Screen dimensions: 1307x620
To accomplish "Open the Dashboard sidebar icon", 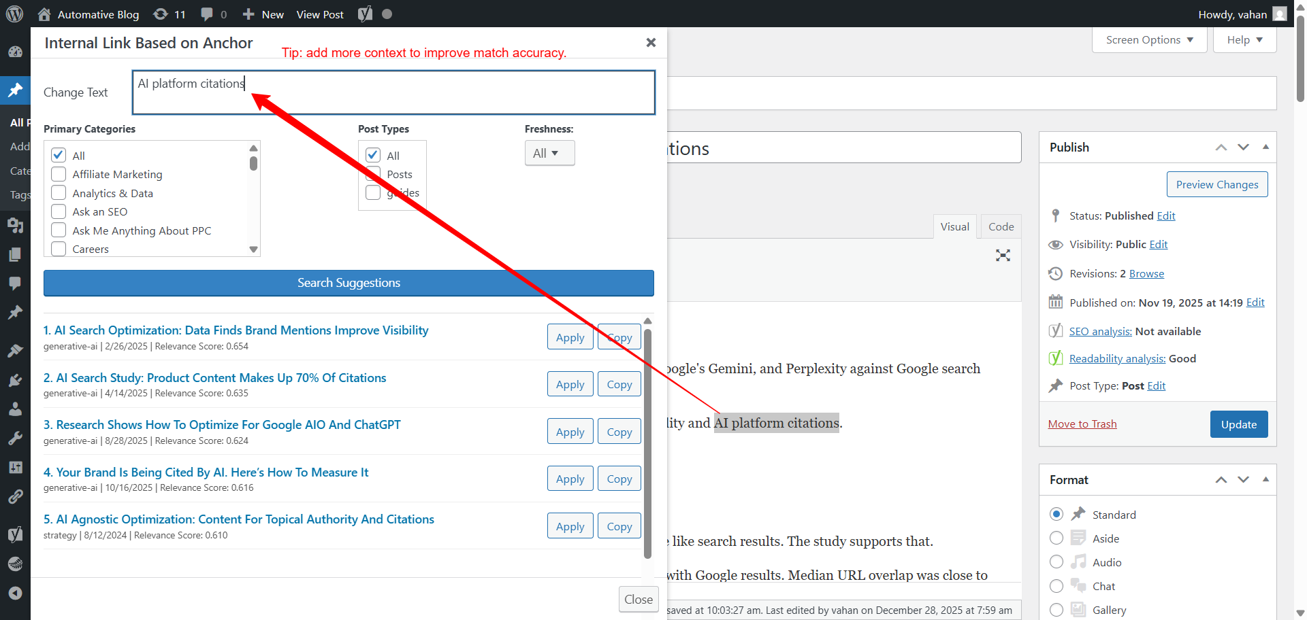I will [x=15, y=52].
